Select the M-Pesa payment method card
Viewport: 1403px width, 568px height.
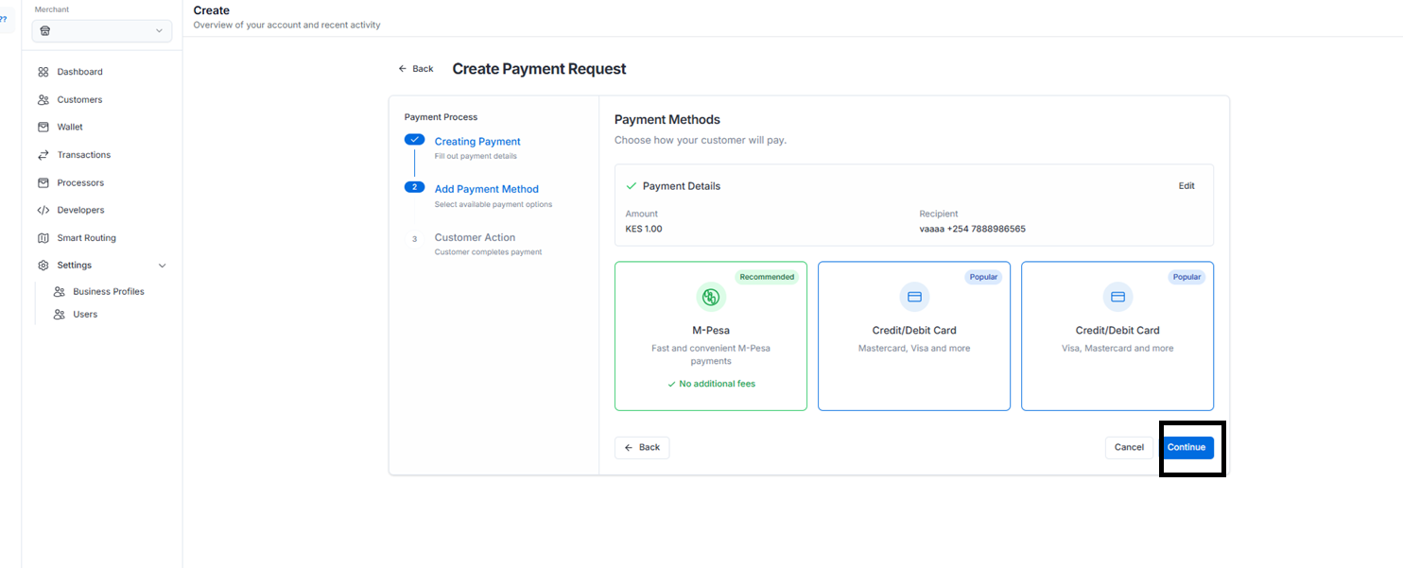coord(711,336)
